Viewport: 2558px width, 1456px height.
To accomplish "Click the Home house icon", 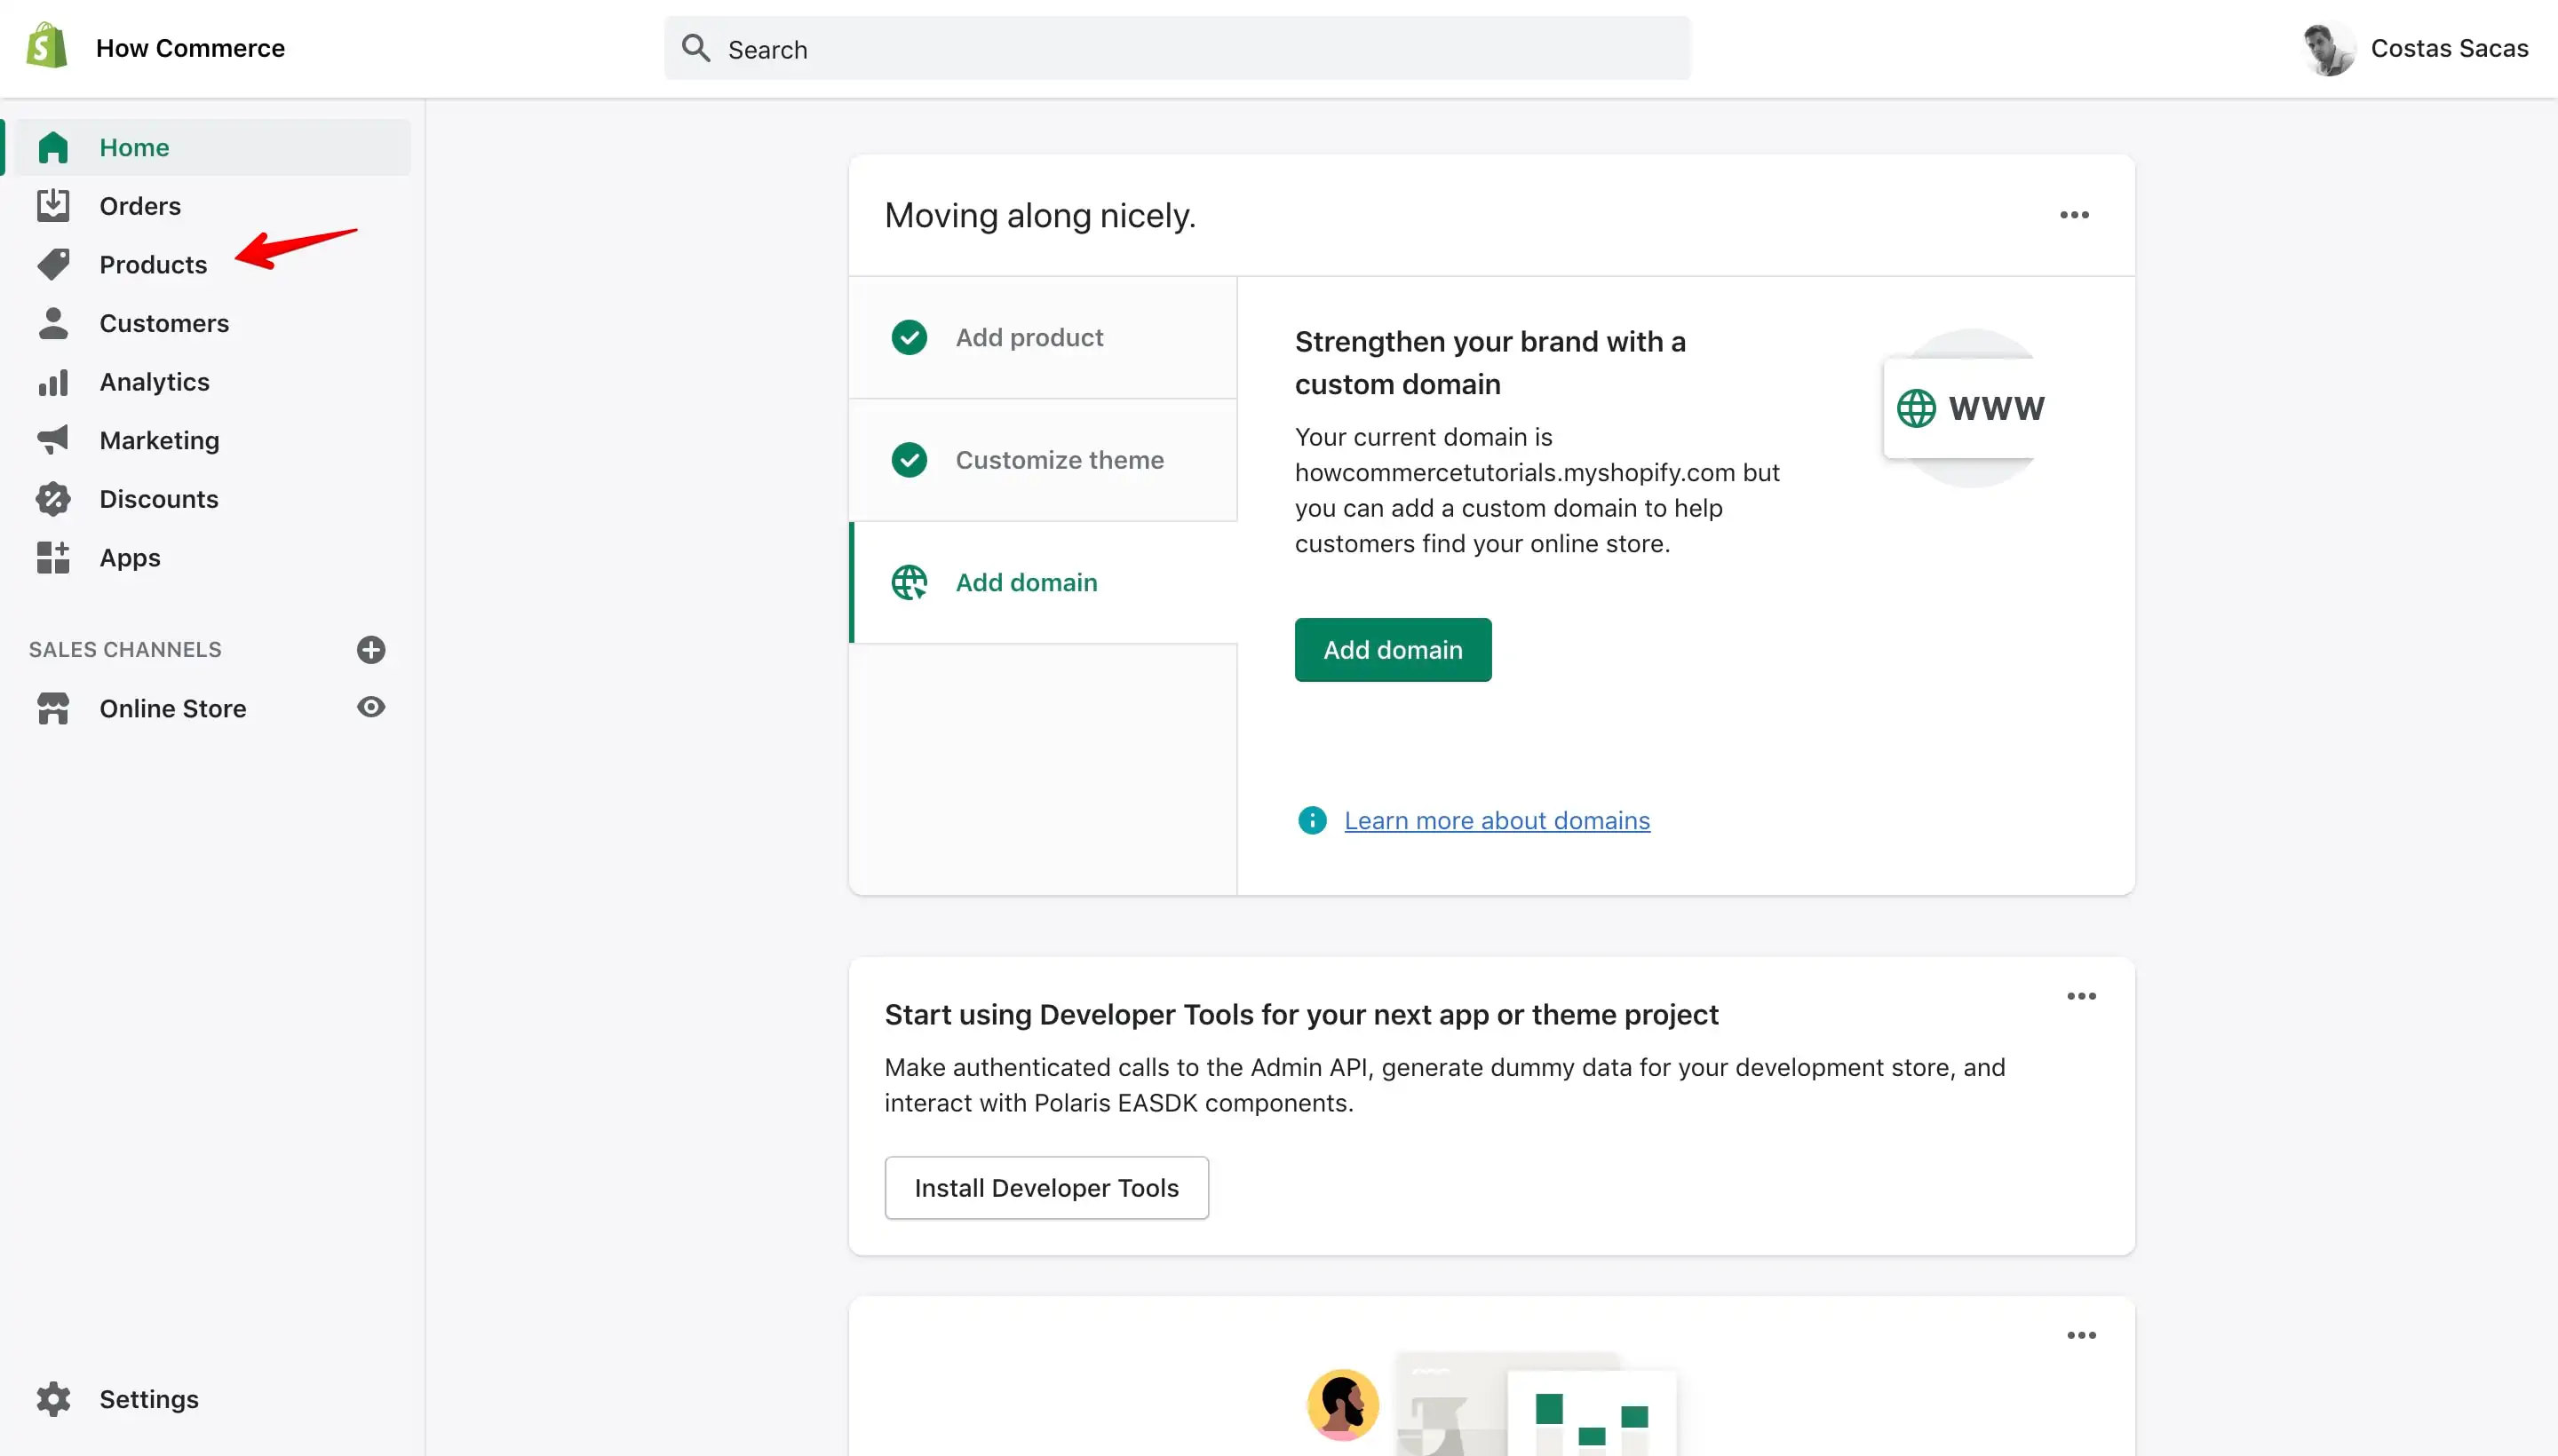I will pos(53,147).
